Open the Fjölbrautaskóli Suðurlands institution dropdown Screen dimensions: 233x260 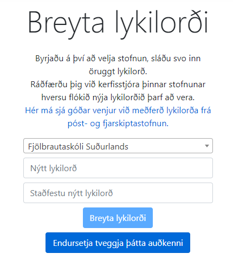pos(118,146)
